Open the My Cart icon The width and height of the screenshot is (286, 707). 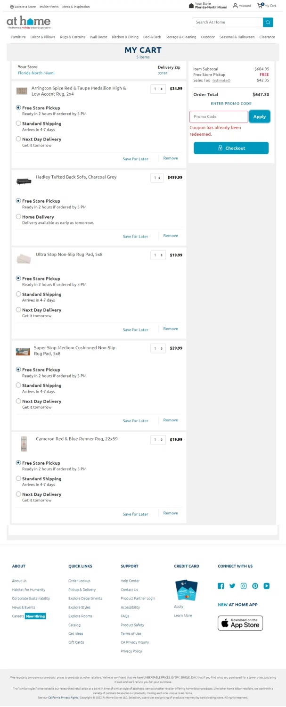point(260,6)
